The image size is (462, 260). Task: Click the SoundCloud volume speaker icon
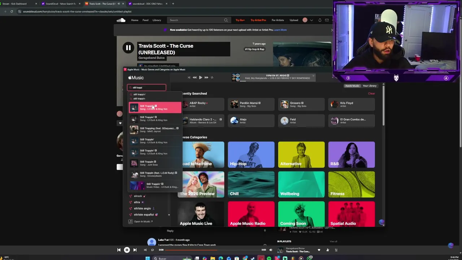271,250
